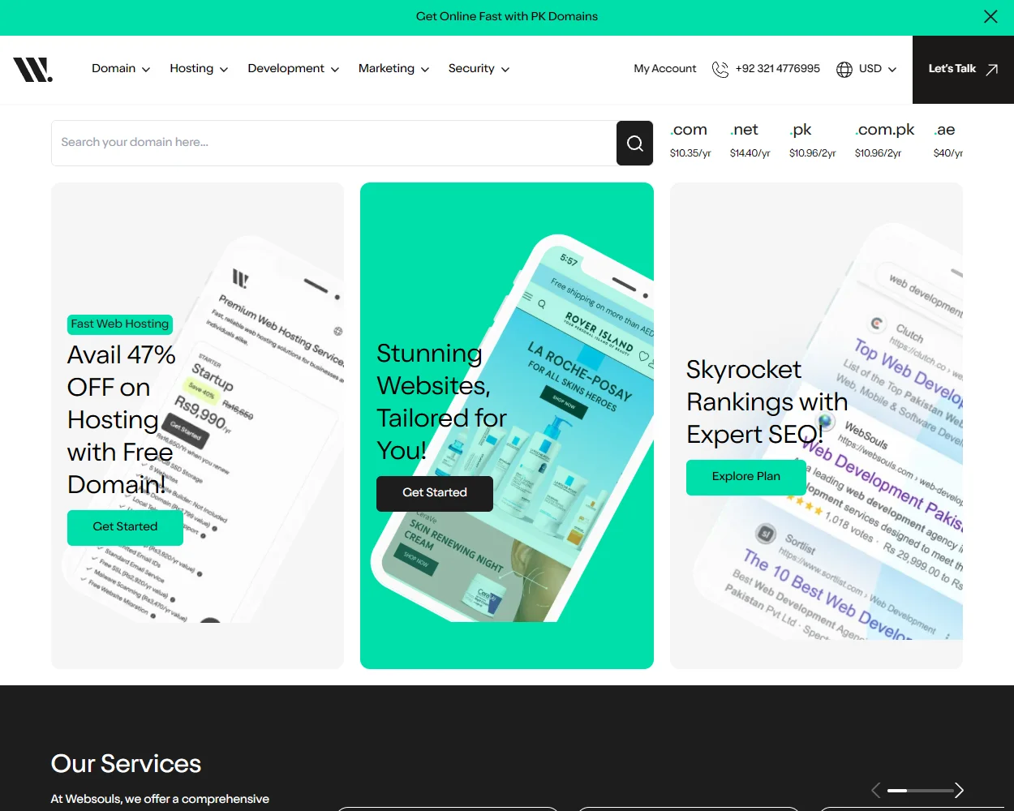The width and height of the screenshot is (1014, 811).
Task: Close the top promo banner
Action: tap(990, 17)
